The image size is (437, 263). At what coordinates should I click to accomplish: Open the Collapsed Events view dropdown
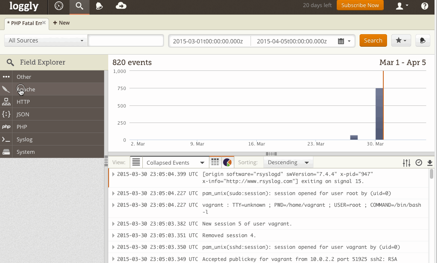tap(175, 163)
